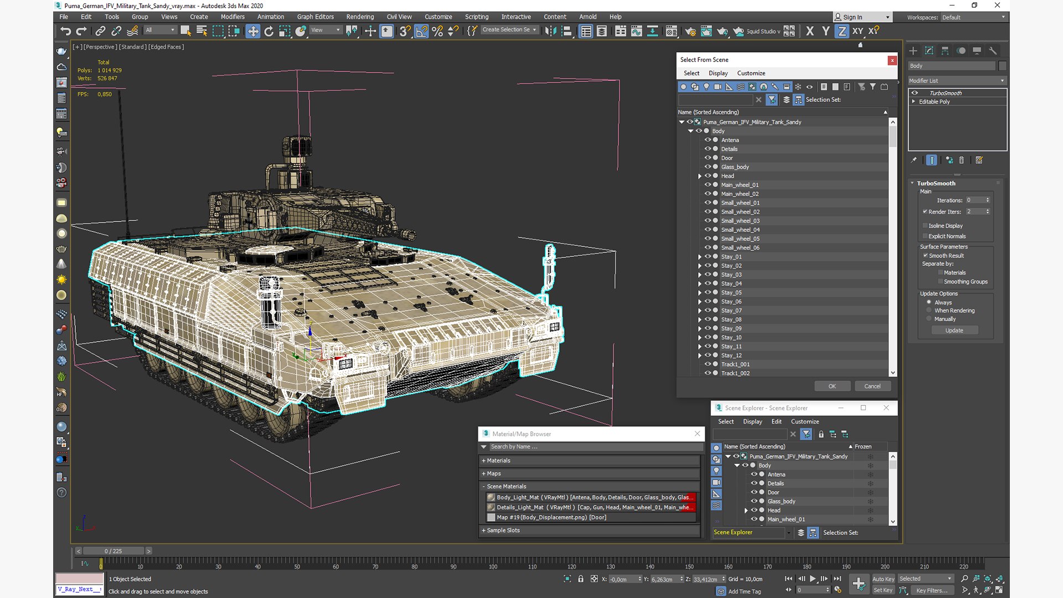
Task: Open the Create tab plus icon in command panel
Action: pyautogui.click(x=913, y=50)
